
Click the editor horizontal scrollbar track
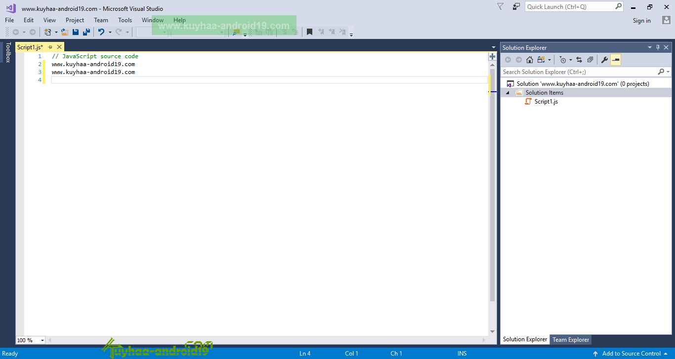coord(267,340)
